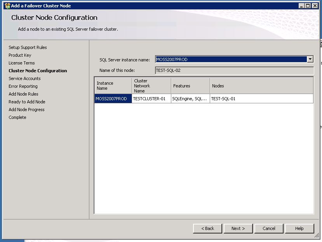Click the Nodes column header
Image resolution: width=322 pixels, height=242 pixels.
[x=262, y=86]
